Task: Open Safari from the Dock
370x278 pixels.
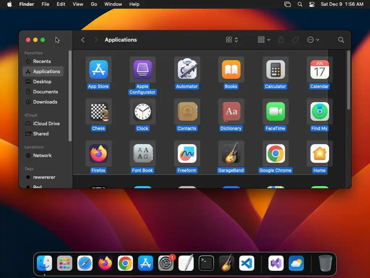Action: coord(85,263)
